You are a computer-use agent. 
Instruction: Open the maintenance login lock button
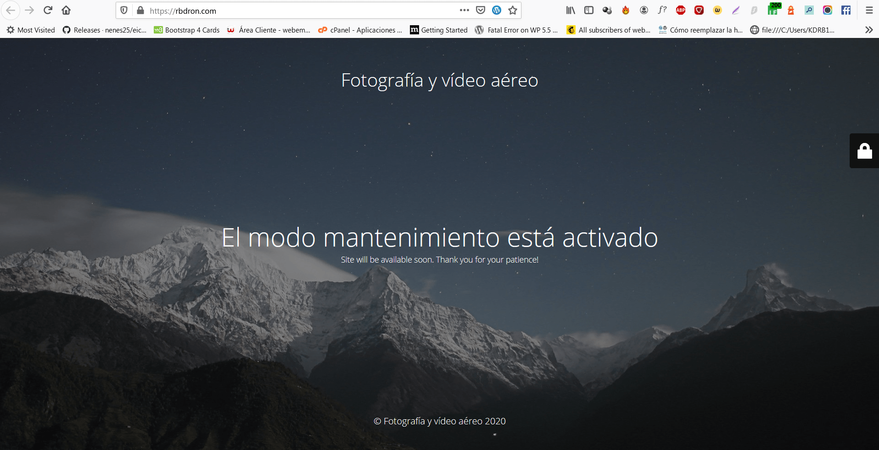click(x=864, y=151)
